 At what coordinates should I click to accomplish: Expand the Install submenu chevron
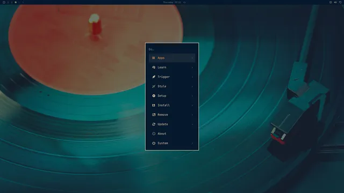click(x=192, y=105)
